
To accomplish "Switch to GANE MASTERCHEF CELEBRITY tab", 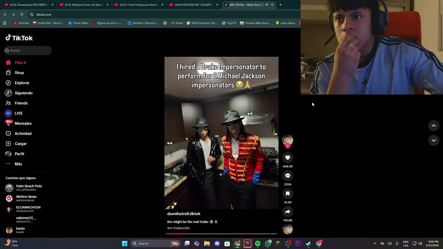I will (194, 5).
